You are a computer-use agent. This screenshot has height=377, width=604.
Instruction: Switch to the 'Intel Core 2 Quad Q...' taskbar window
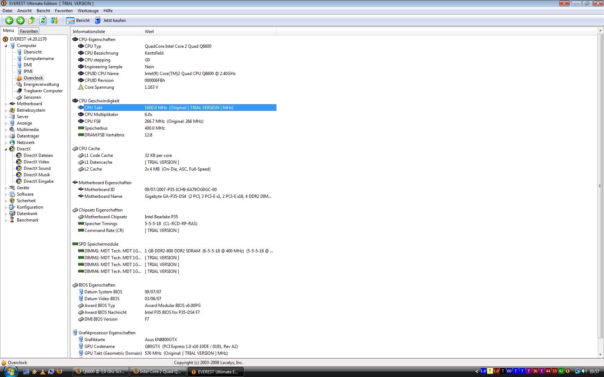[157, 372]
